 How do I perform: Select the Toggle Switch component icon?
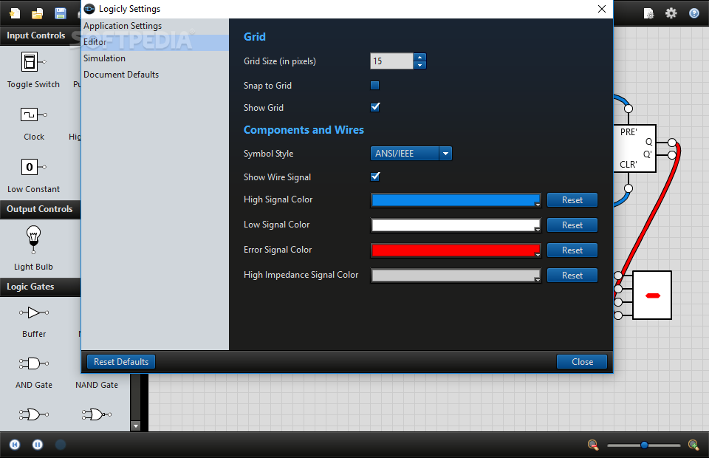(x=33, y=62)
